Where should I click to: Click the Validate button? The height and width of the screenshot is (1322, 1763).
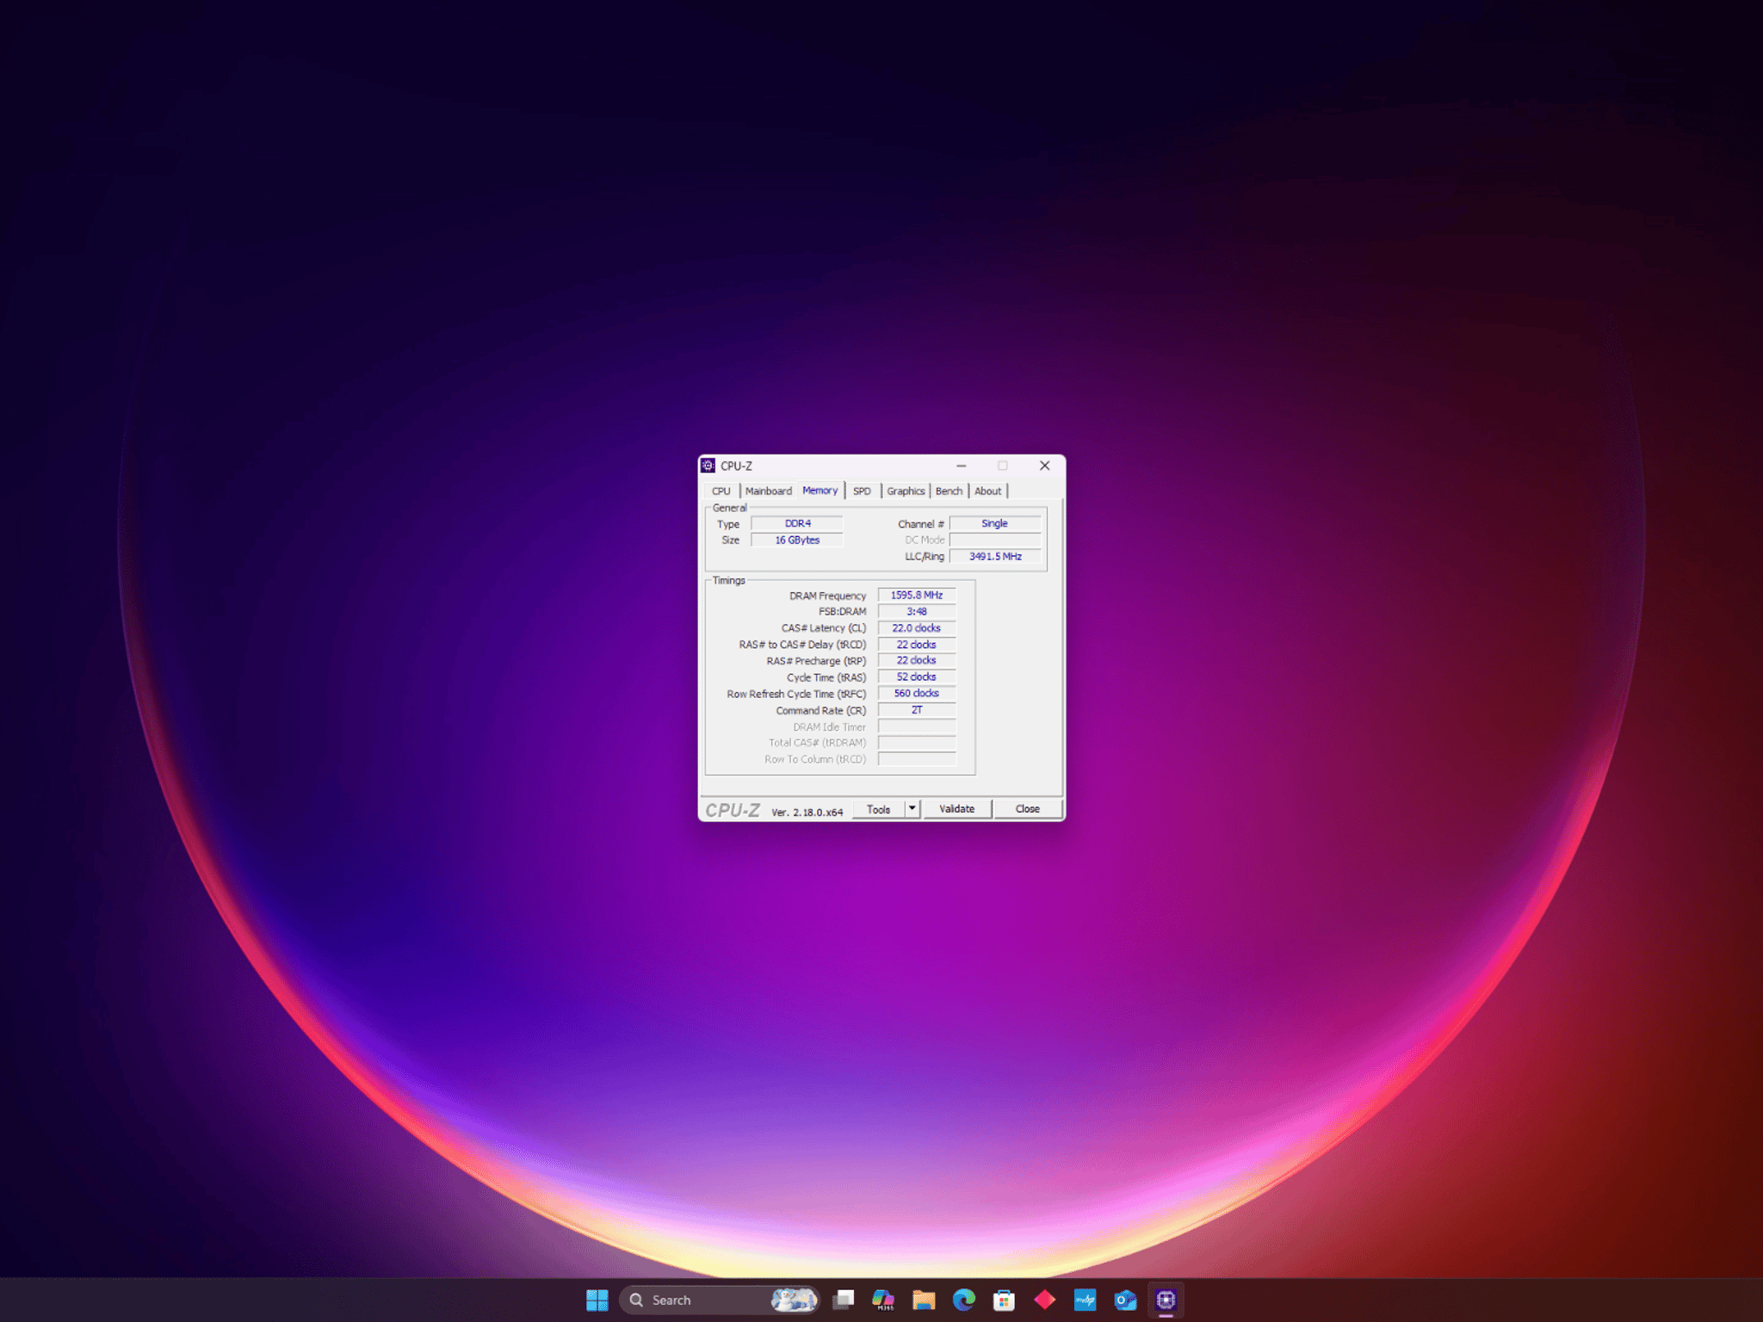pos(957,809)
